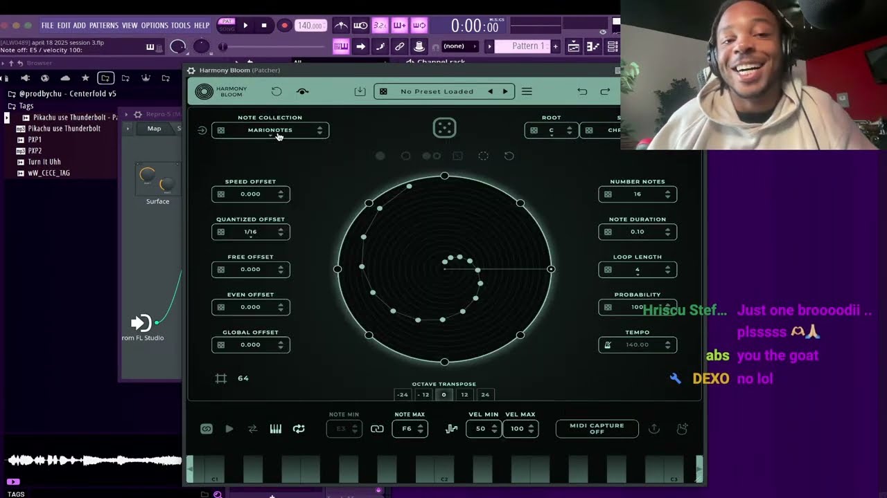Image resolution: width=887 pixels, height=498 pixels.
Task: Click the large dice randomize icon
Action: [x=444, y=128]
